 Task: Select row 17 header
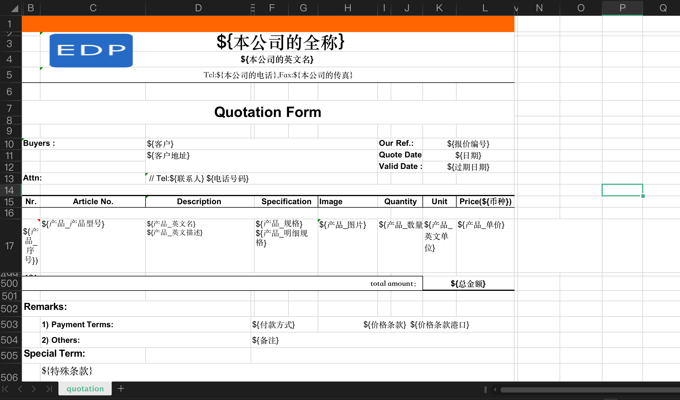pos(10,246)
